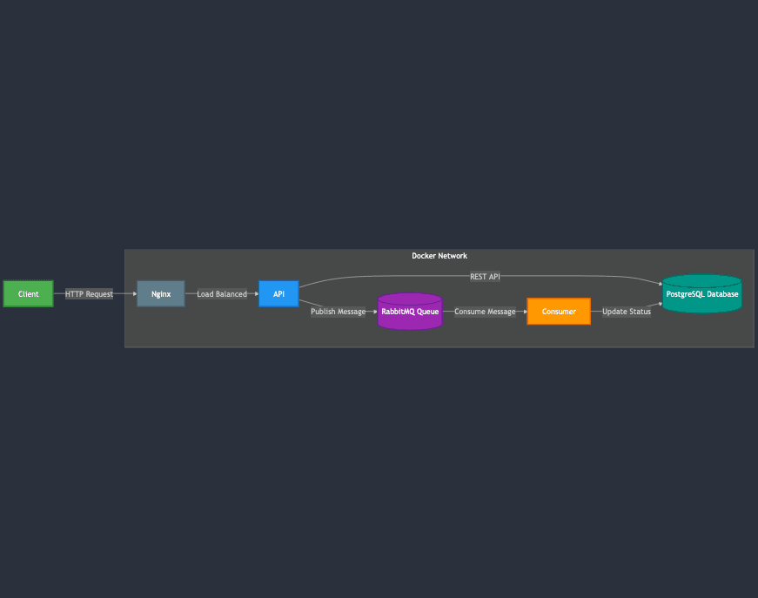Select the Consume Message edge label
The width and height of the screenshot is (758, 598).
(x=485, y=312)
